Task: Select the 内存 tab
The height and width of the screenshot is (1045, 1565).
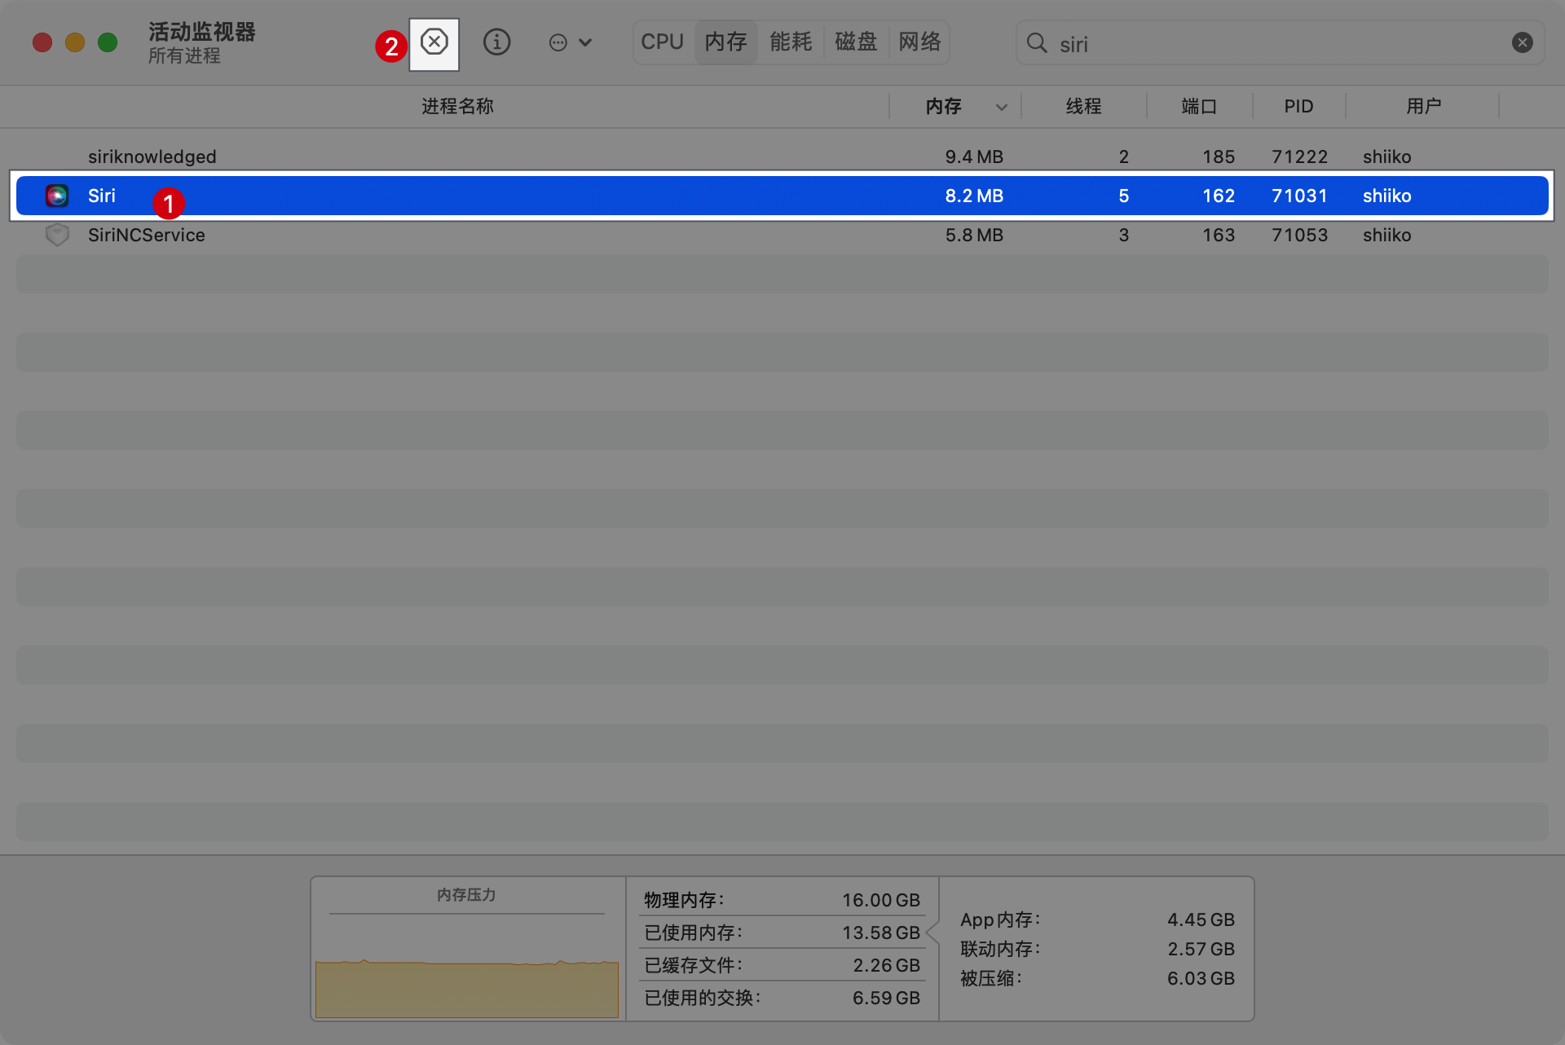Action: [725, 42]
